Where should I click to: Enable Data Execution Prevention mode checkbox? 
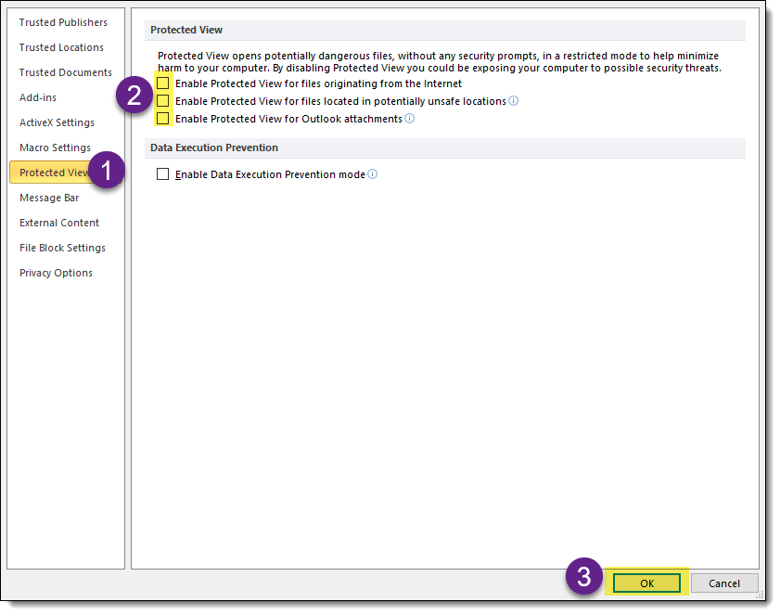point(163,174)
